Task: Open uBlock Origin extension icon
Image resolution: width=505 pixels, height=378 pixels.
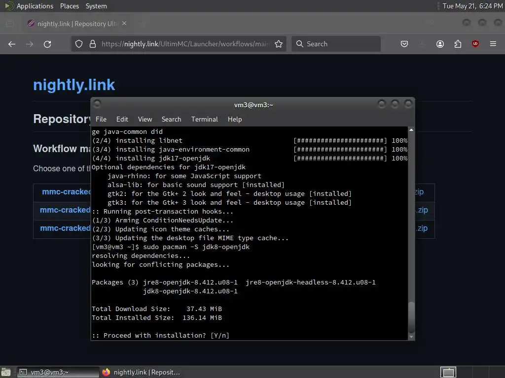Action: pyautogui.click(x=475, y=44)
